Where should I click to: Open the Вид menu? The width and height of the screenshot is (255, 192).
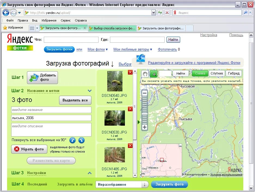[35, 20]
